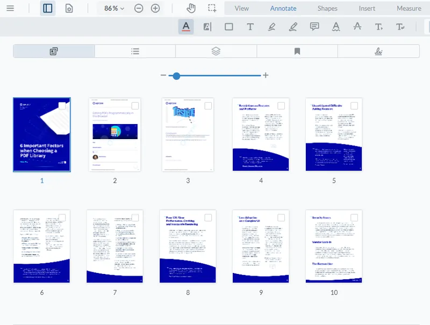The height and width of the screenshot is (325, 430).
Task: Click the thumbnail size slider handle
Action: pos(176,76)
